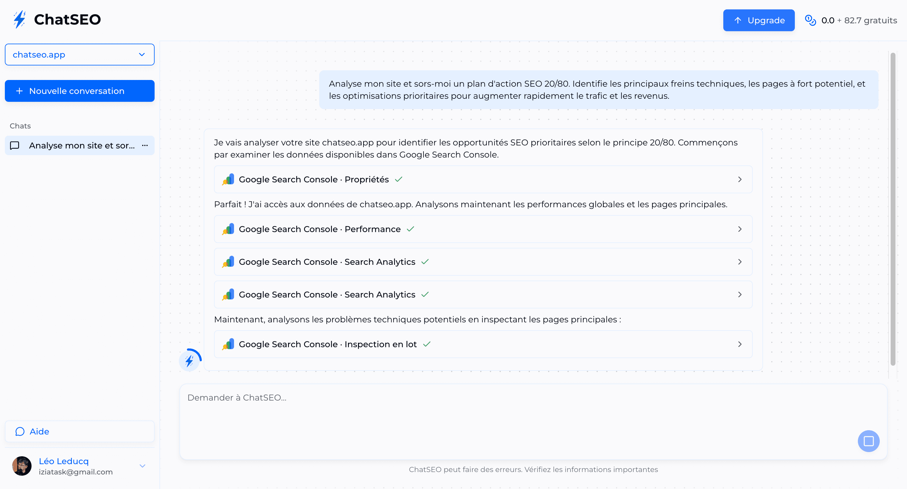Start a Nouvelle conversation

79,91
